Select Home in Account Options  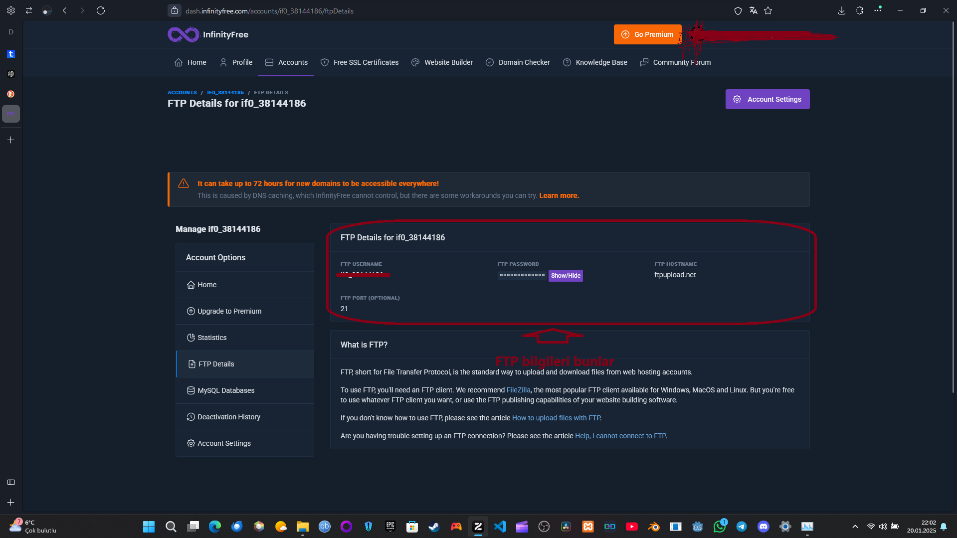245,285
